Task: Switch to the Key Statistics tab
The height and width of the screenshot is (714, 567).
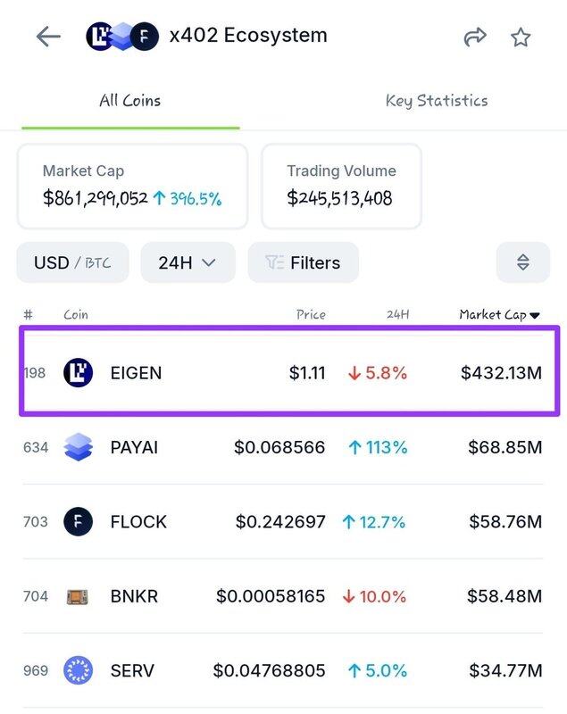Action: click(437, 101)
